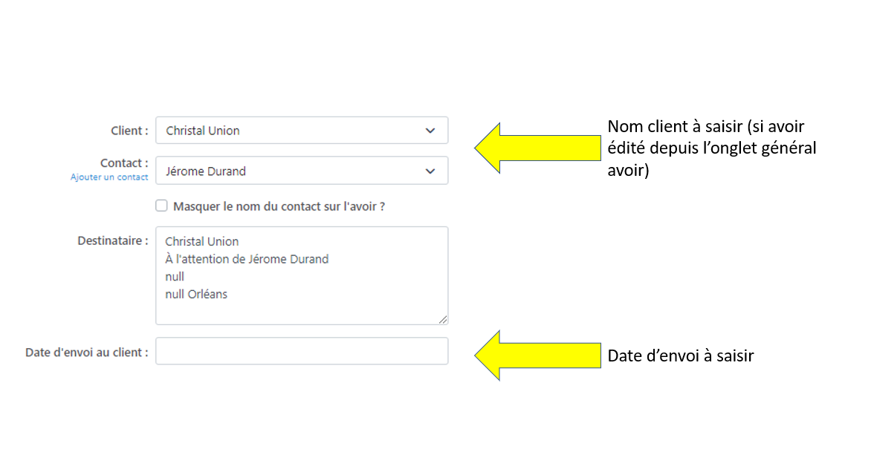Select the "Date d'envoi à saisir" annotation text
The image size is (874, 475).
coord(681,356)
